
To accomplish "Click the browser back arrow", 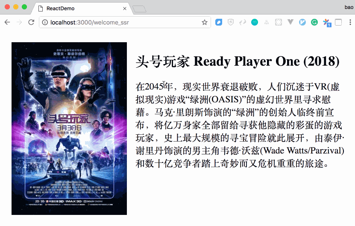I will click(x=7, y=22).
